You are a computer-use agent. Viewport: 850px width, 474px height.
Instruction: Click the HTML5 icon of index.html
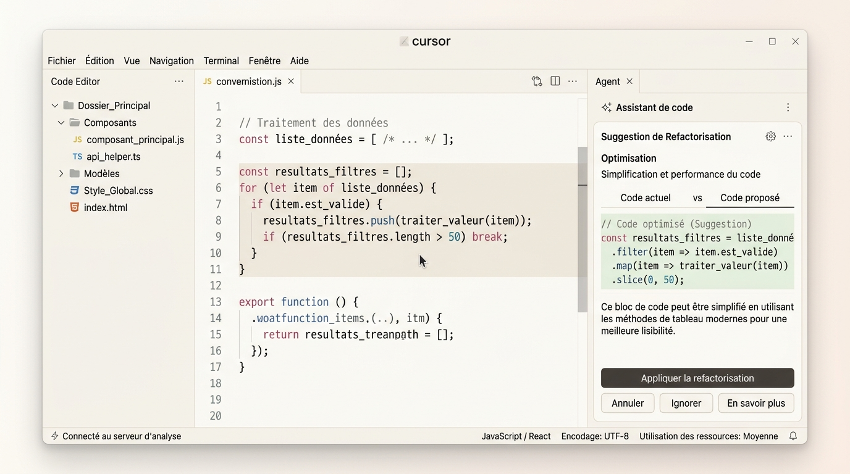tap(75, 207)
